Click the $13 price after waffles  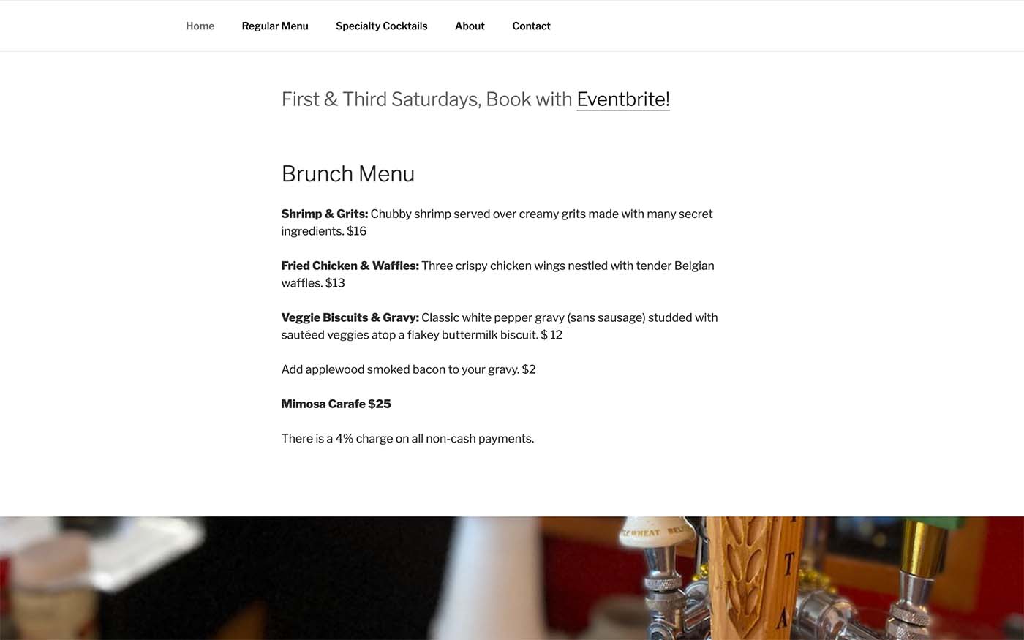point(335,283)
